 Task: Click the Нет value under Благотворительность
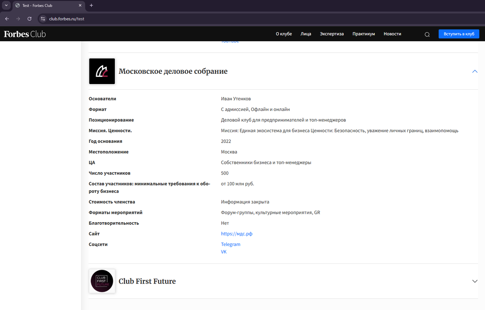[225, 223]
